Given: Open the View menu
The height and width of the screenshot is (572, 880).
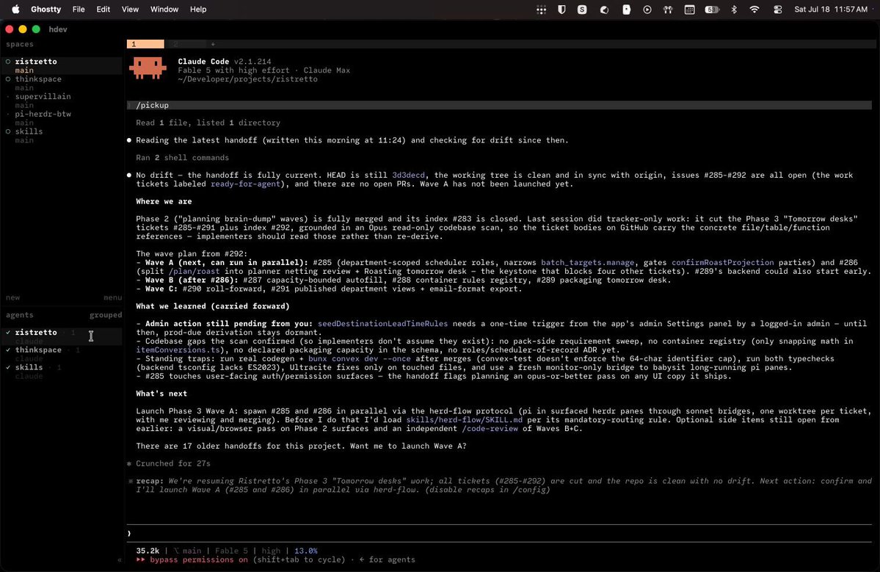Looking at the screenshot, I should point(130,9).
